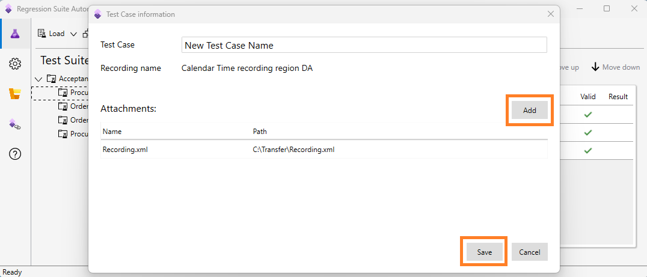Viewport: 647px width, 277px height.
Task: Click the Name column header in attachments
Action: (112, 131)
